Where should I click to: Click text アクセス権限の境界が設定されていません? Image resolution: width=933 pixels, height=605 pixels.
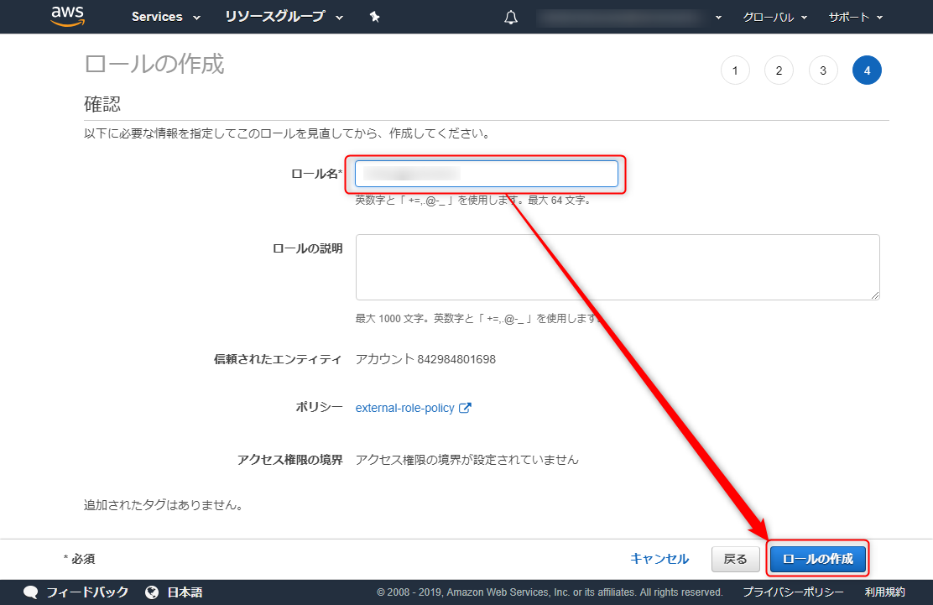click(x=467, y=460)
